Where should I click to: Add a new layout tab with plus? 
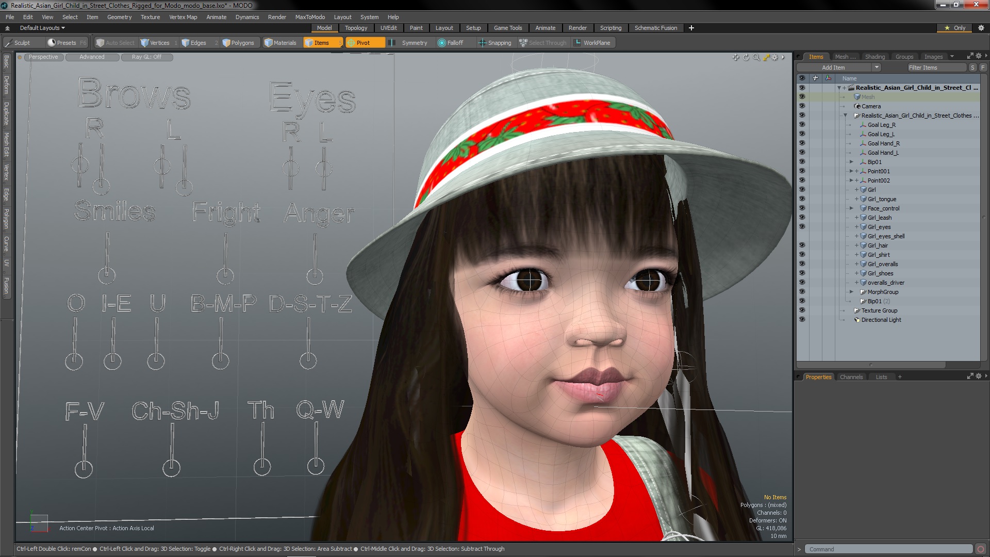691,28
